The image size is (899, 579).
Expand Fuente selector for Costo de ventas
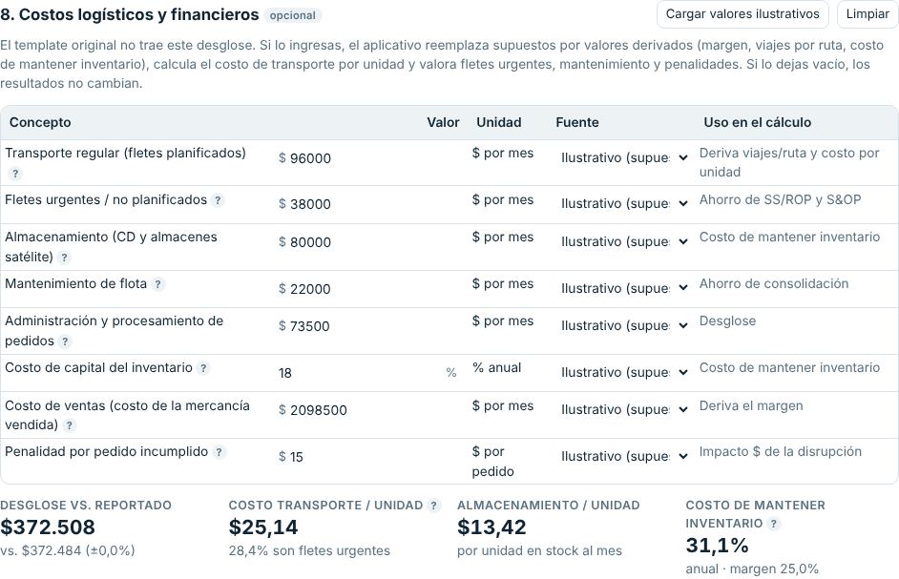coord(624,409)
